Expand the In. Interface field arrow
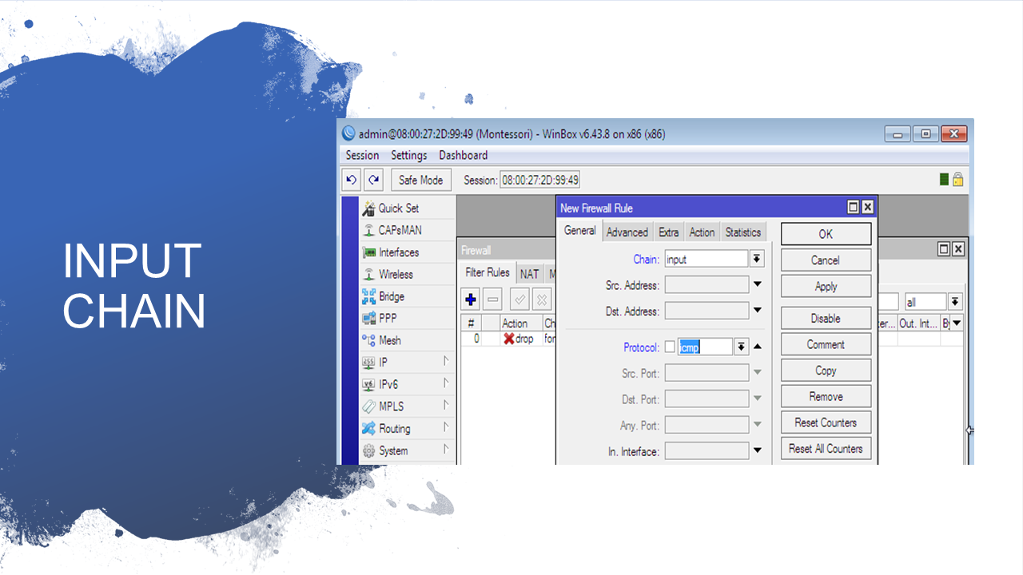The image size is (1023, 575). (x=757, y=451)
